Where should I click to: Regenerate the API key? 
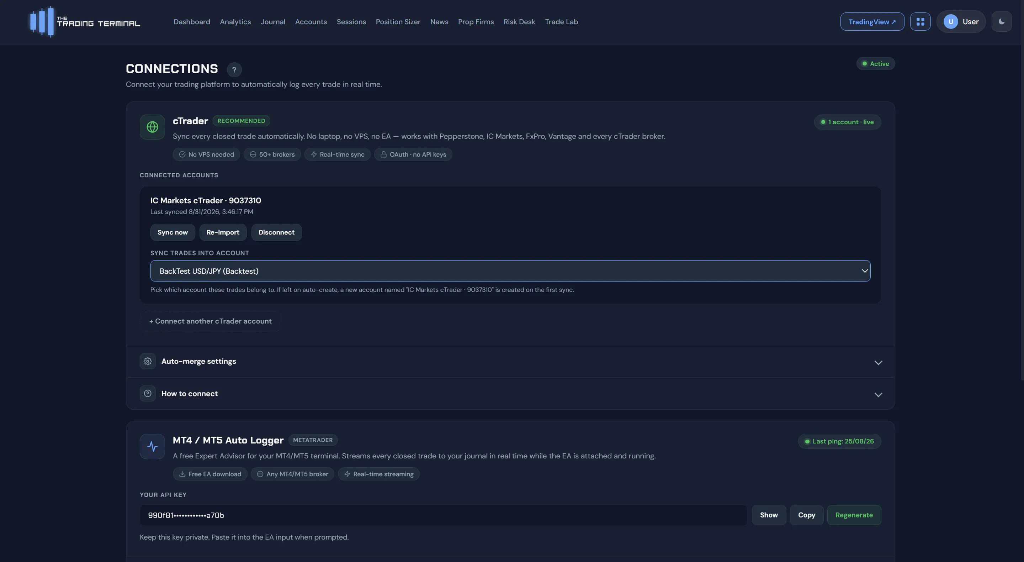(854, 515)
